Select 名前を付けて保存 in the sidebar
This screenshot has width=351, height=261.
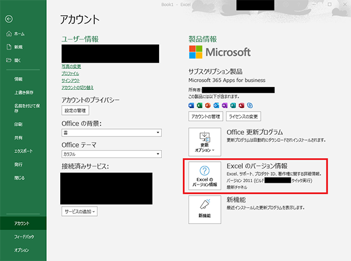tap(27, 108)
